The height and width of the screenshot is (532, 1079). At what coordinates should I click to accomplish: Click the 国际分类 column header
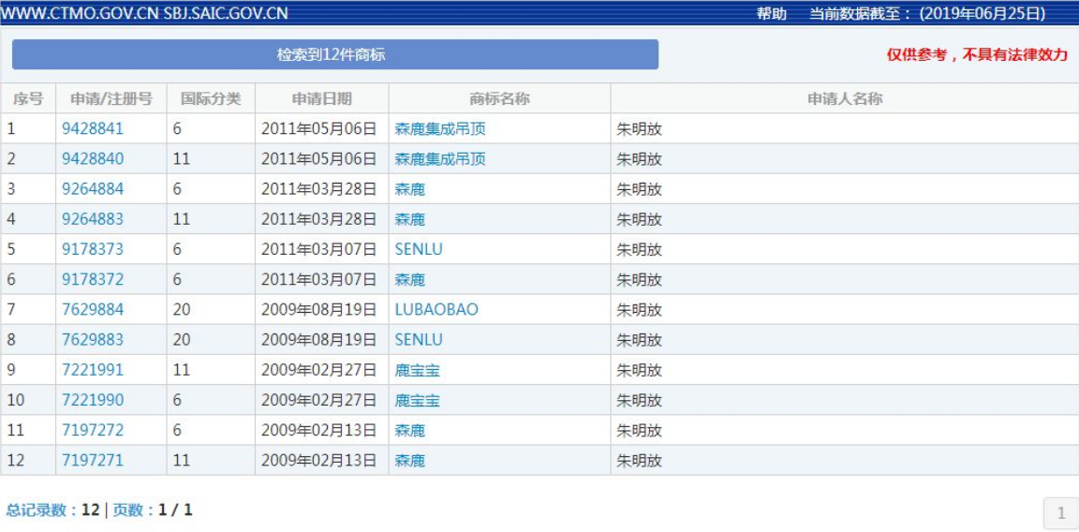pyautogui.click(x=212, y=98)
